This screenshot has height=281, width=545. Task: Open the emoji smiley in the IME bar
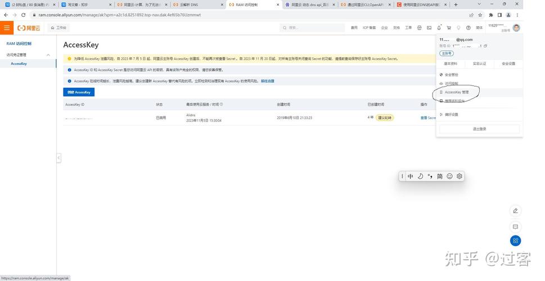[449, 176]
